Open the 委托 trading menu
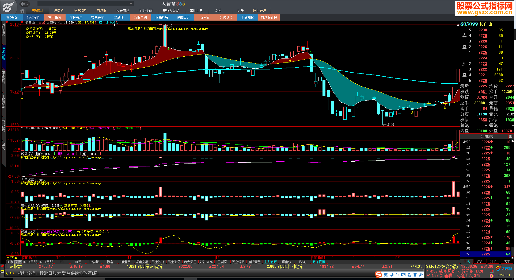 pos(218,10)
